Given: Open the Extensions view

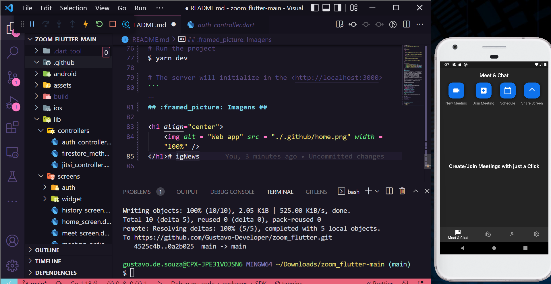Looking at the screenshot, I should (12, 127).
